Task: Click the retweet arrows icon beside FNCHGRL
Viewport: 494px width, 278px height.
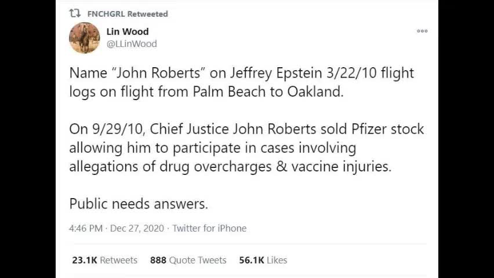Action: point(75,13)
